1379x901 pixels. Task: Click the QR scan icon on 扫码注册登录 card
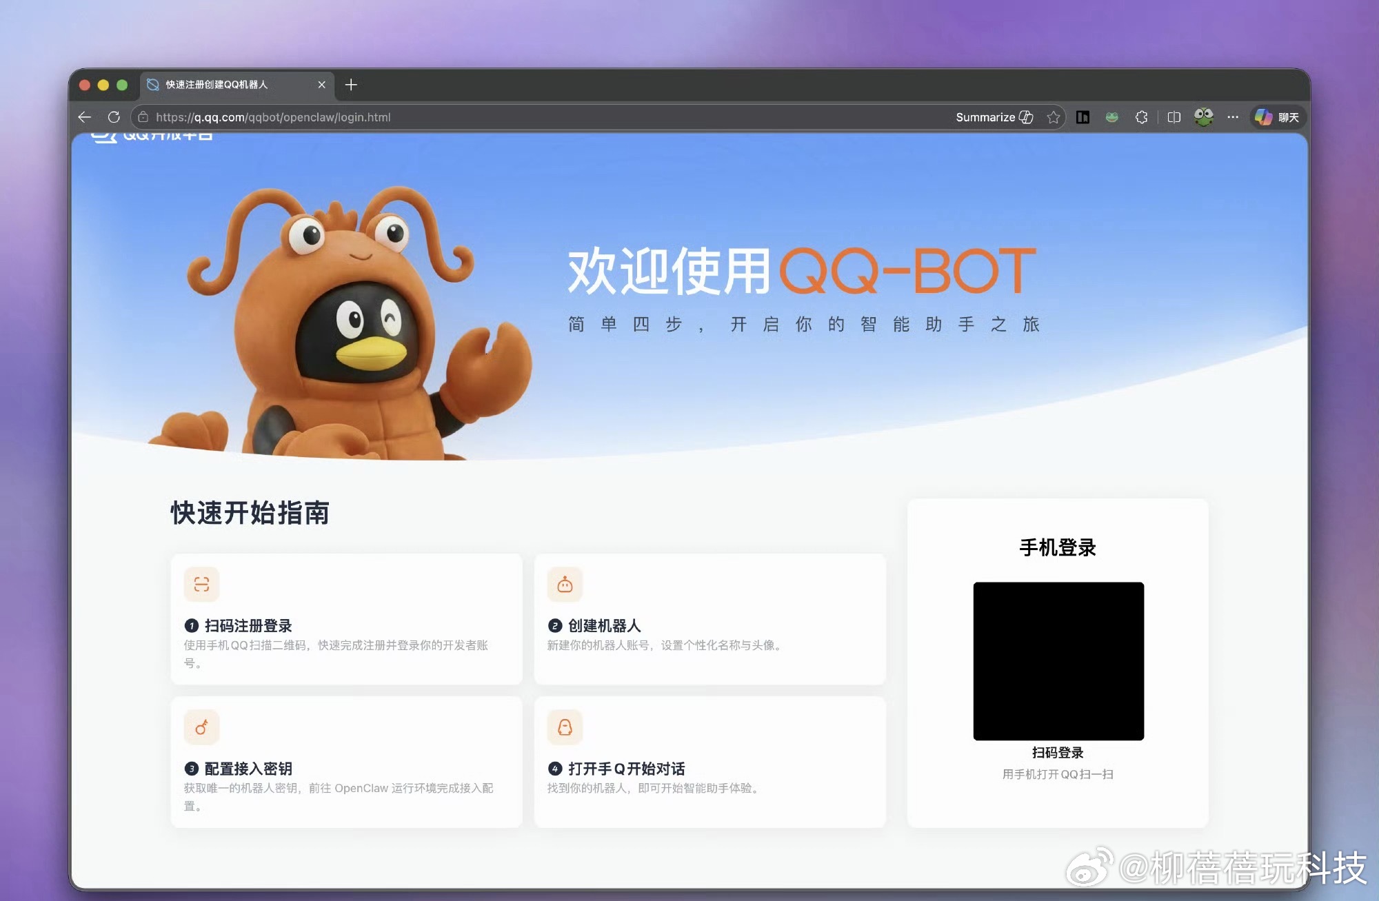click(x=201, y=584)
